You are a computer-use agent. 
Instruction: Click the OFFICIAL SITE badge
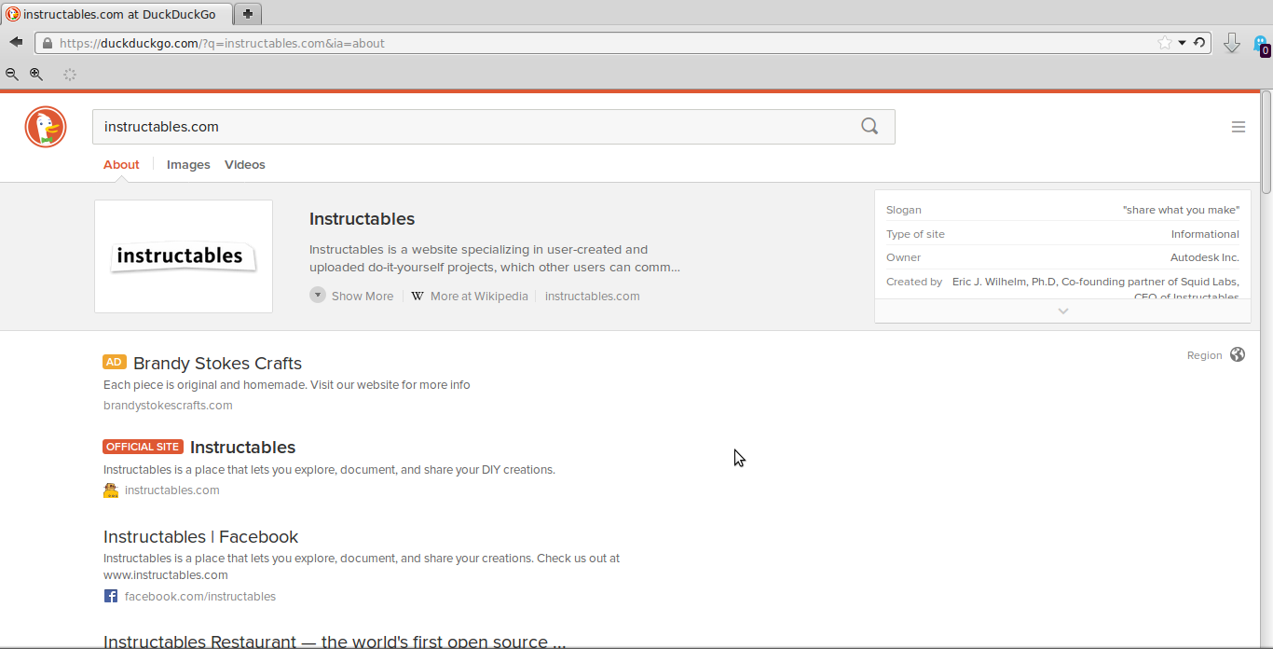pos(143,447)
